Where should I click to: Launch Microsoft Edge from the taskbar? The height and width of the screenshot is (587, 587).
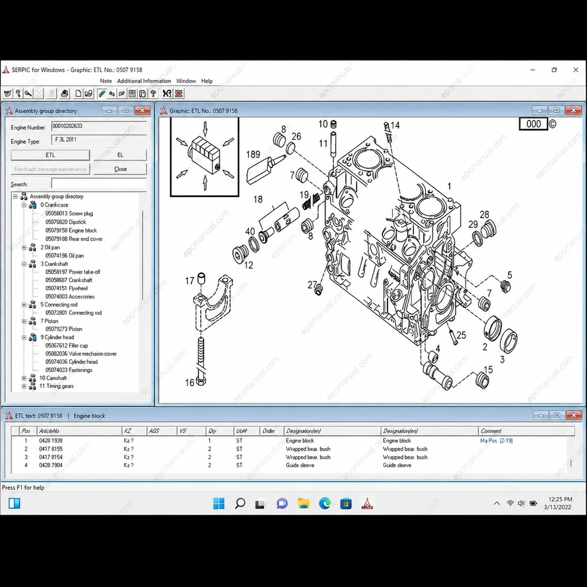pyautogui.click(x=325, y=504)
